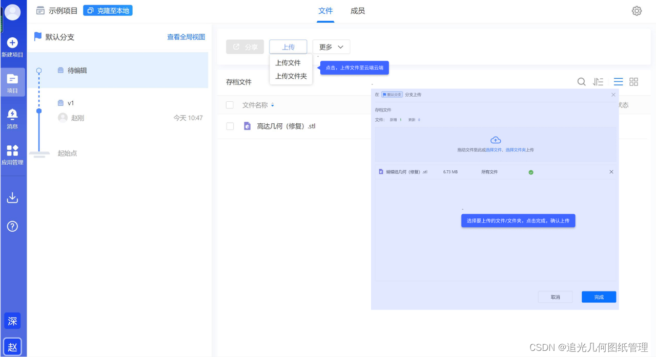The height and width of the screenshot is (357, 656).
Task: Switch to the 成员 tab
Action: [358, 11]
